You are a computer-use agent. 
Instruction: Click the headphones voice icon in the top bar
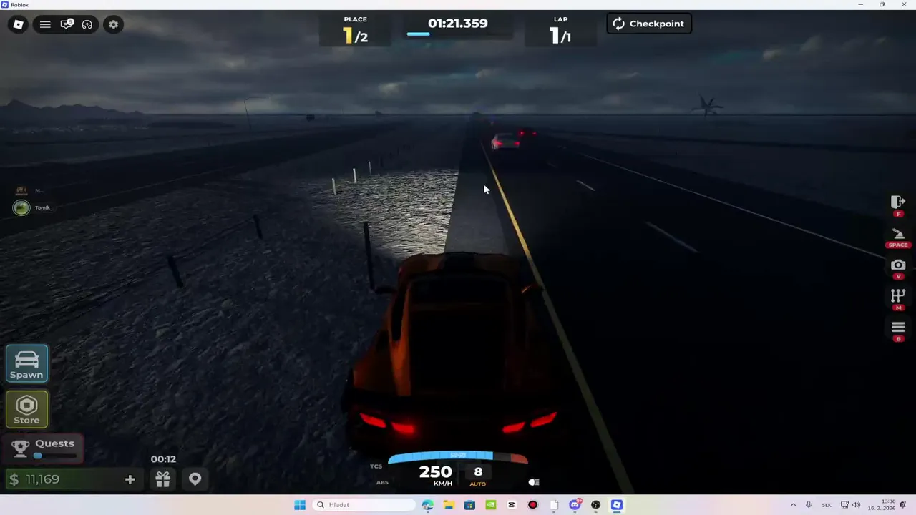coord(87,24)
